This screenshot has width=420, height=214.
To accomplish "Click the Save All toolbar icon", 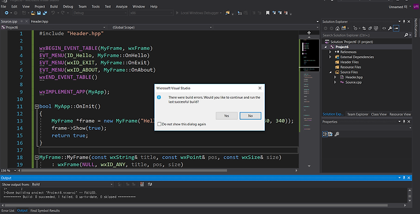I will click(45, 13).
